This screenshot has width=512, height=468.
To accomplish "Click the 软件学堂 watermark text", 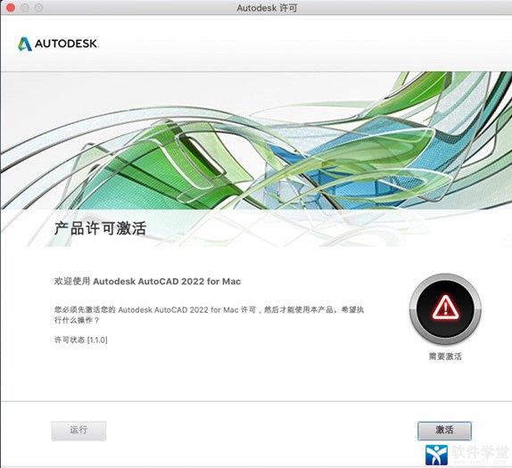I will tap(479, 452).
